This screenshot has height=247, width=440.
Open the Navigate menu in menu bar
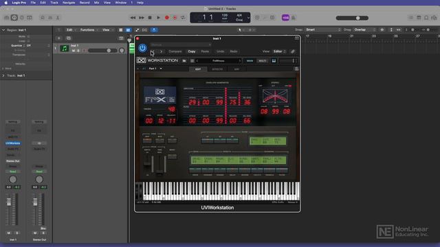pos(69,3)
